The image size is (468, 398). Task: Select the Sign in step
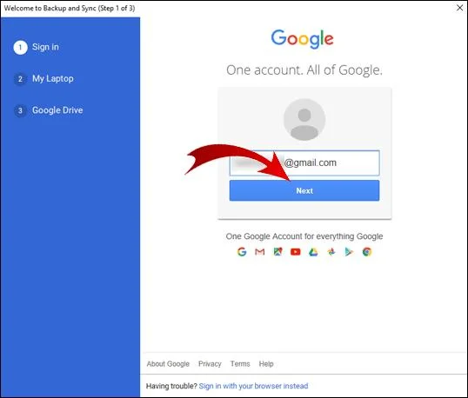click(45, 47)
